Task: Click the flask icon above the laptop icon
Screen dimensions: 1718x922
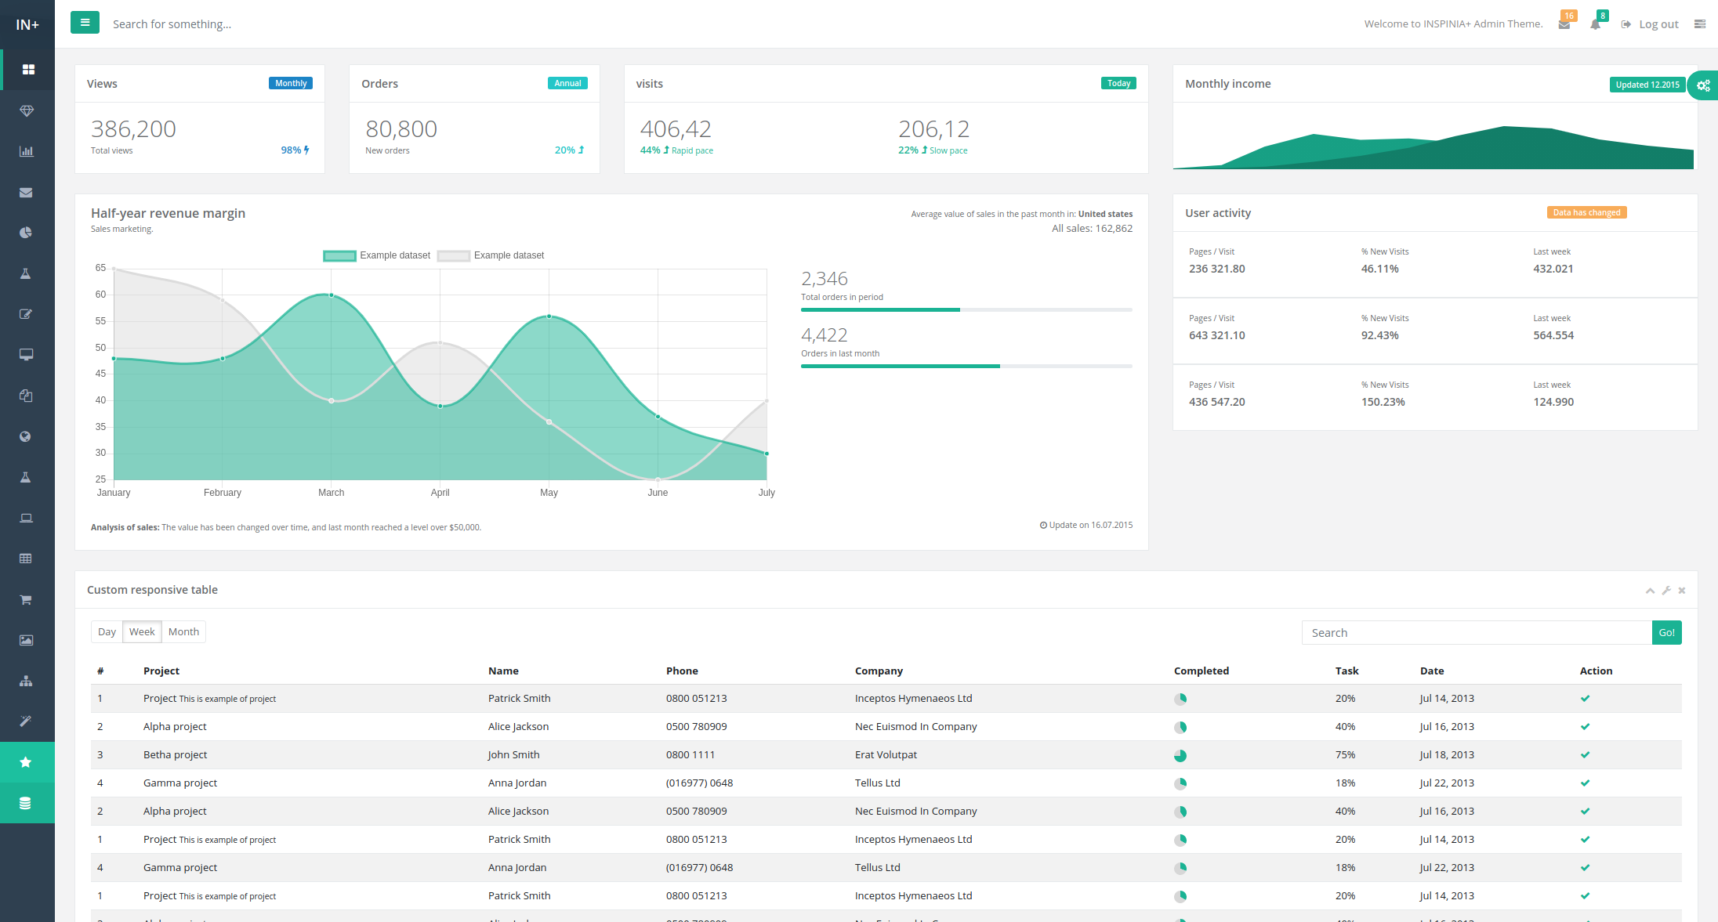Action: (25, 477)
